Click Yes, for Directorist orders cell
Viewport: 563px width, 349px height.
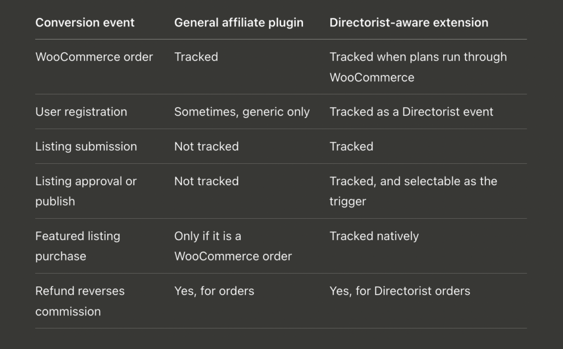400,291
